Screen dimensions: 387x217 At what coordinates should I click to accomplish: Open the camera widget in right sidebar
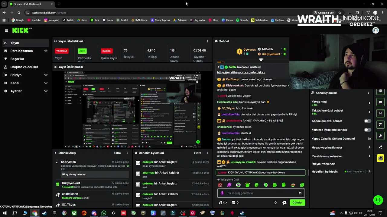click(381, 124)
